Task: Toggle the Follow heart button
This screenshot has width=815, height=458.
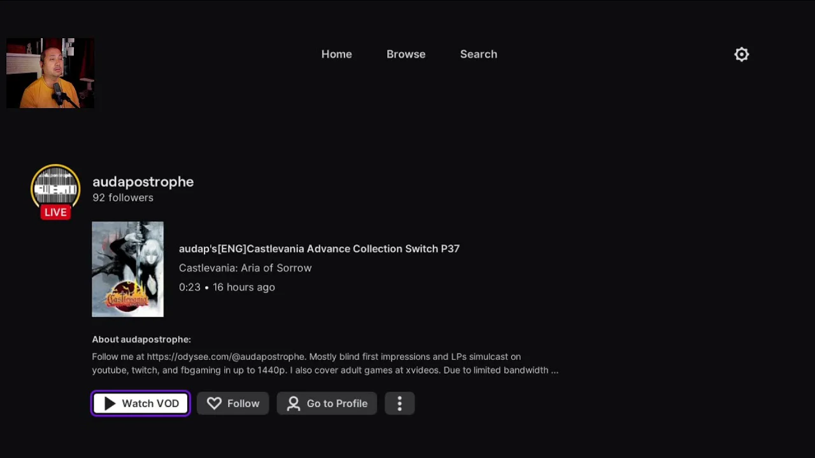Action: point(232,403)
